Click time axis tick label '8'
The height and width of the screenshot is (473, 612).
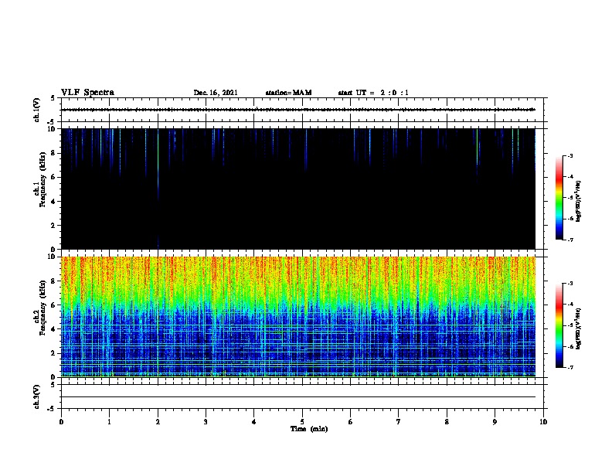447,422
